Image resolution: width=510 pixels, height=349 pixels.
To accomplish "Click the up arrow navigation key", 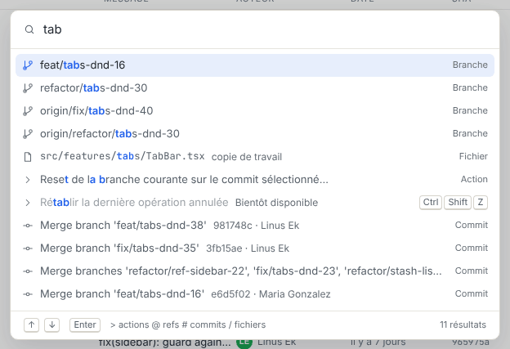I will pyautogui.click(x=32, y=324).
